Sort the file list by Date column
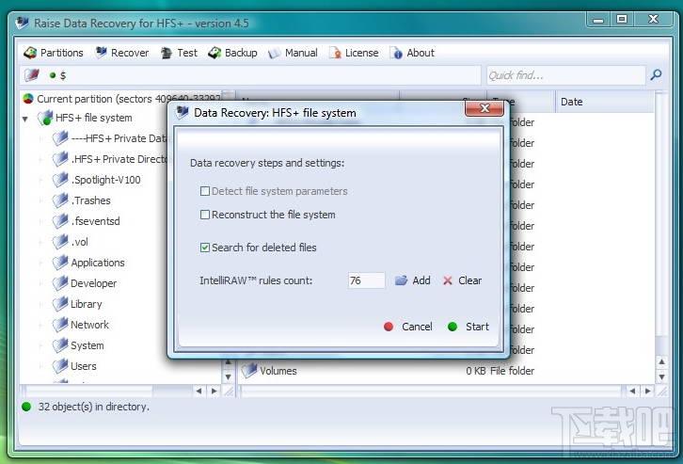The height and width of the screenshot is (464, 683). click(604, 102)
